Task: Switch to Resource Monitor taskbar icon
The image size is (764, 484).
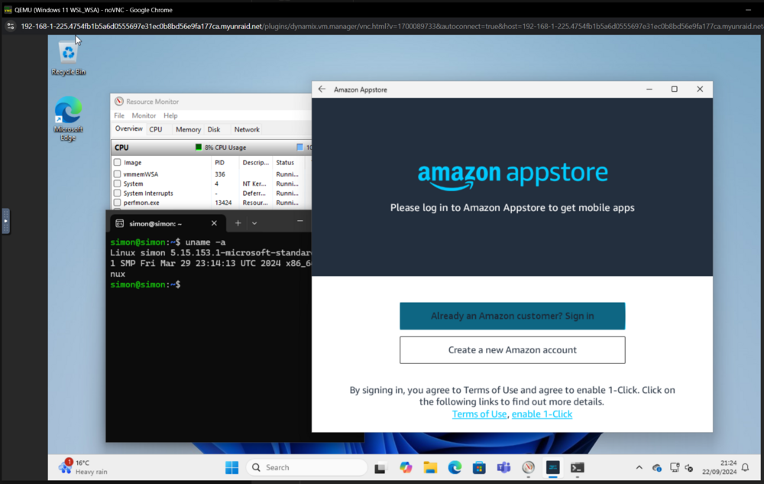Action: pos(528,468)
